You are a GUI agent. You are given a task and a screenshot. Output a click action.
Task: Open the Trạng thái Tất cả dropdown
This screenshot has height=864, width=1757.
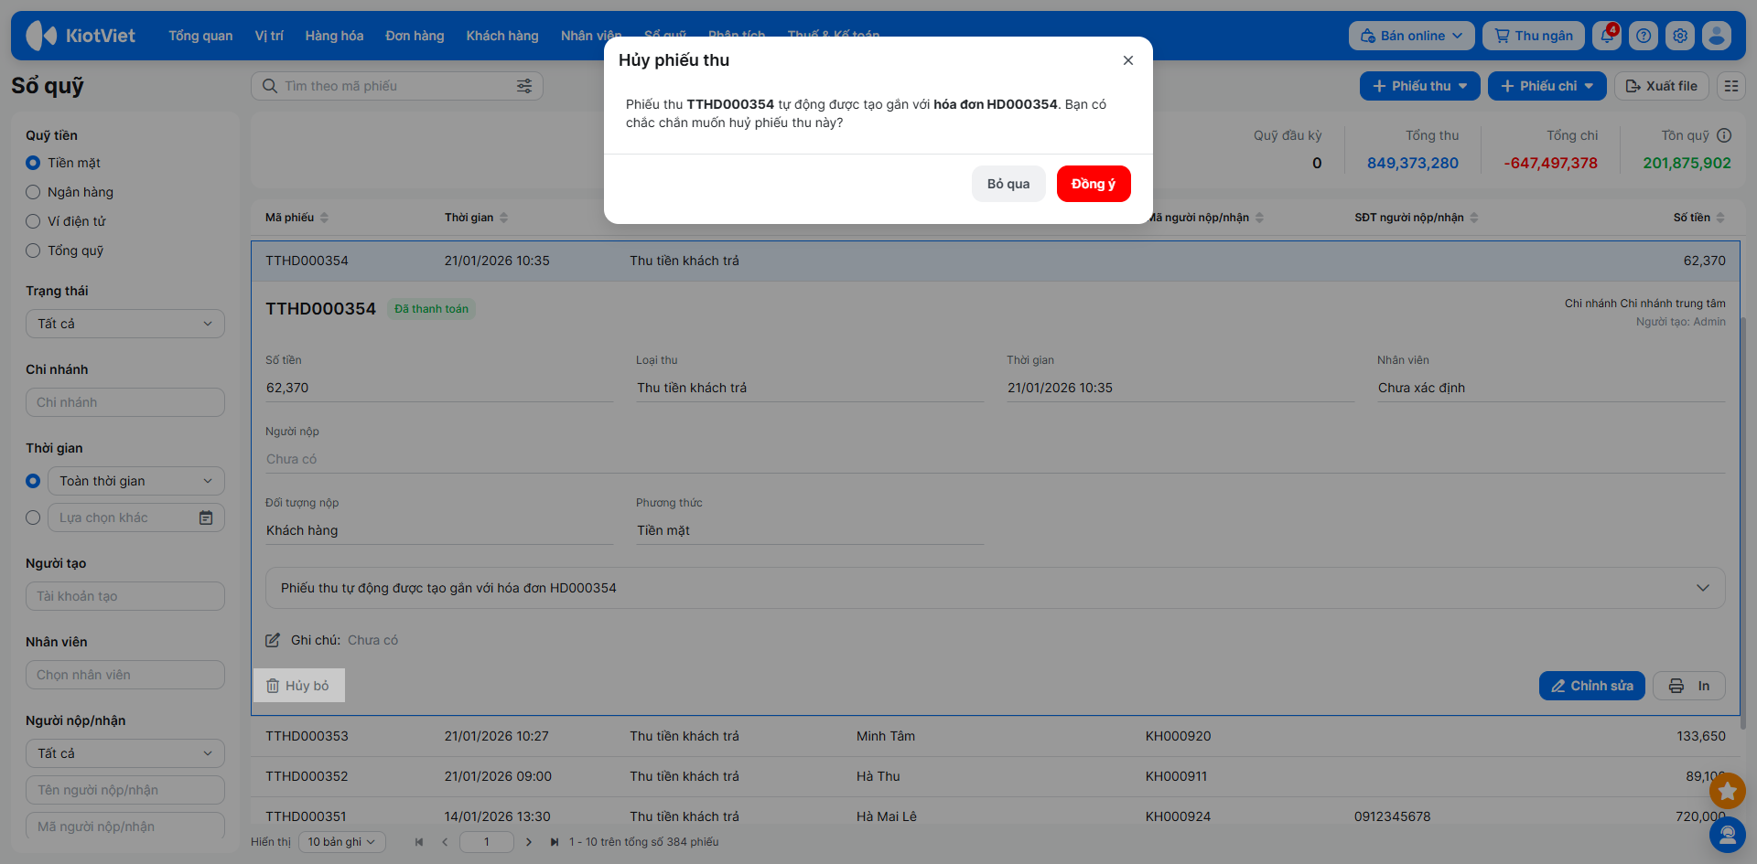(x=125, y=324)
